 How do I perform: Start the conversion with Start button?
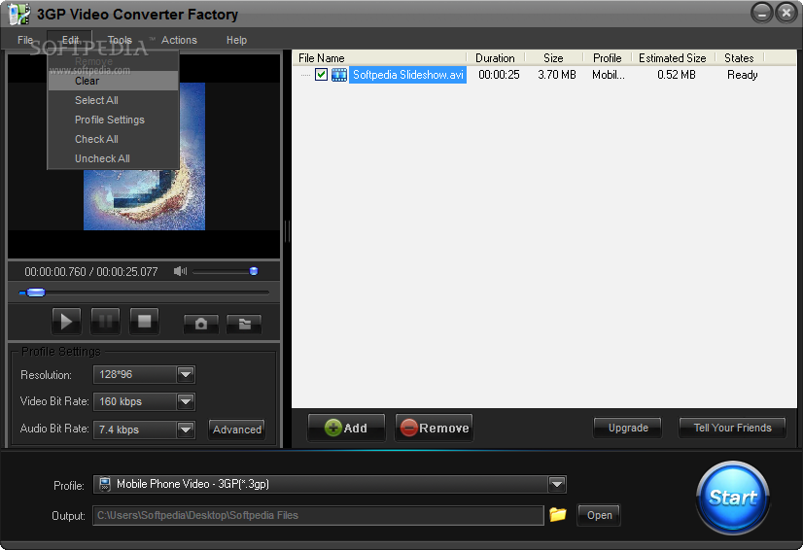[x=733, y=497]
